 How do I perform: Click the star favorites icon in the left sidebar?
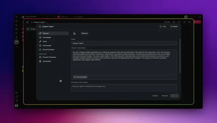[17, 33]
